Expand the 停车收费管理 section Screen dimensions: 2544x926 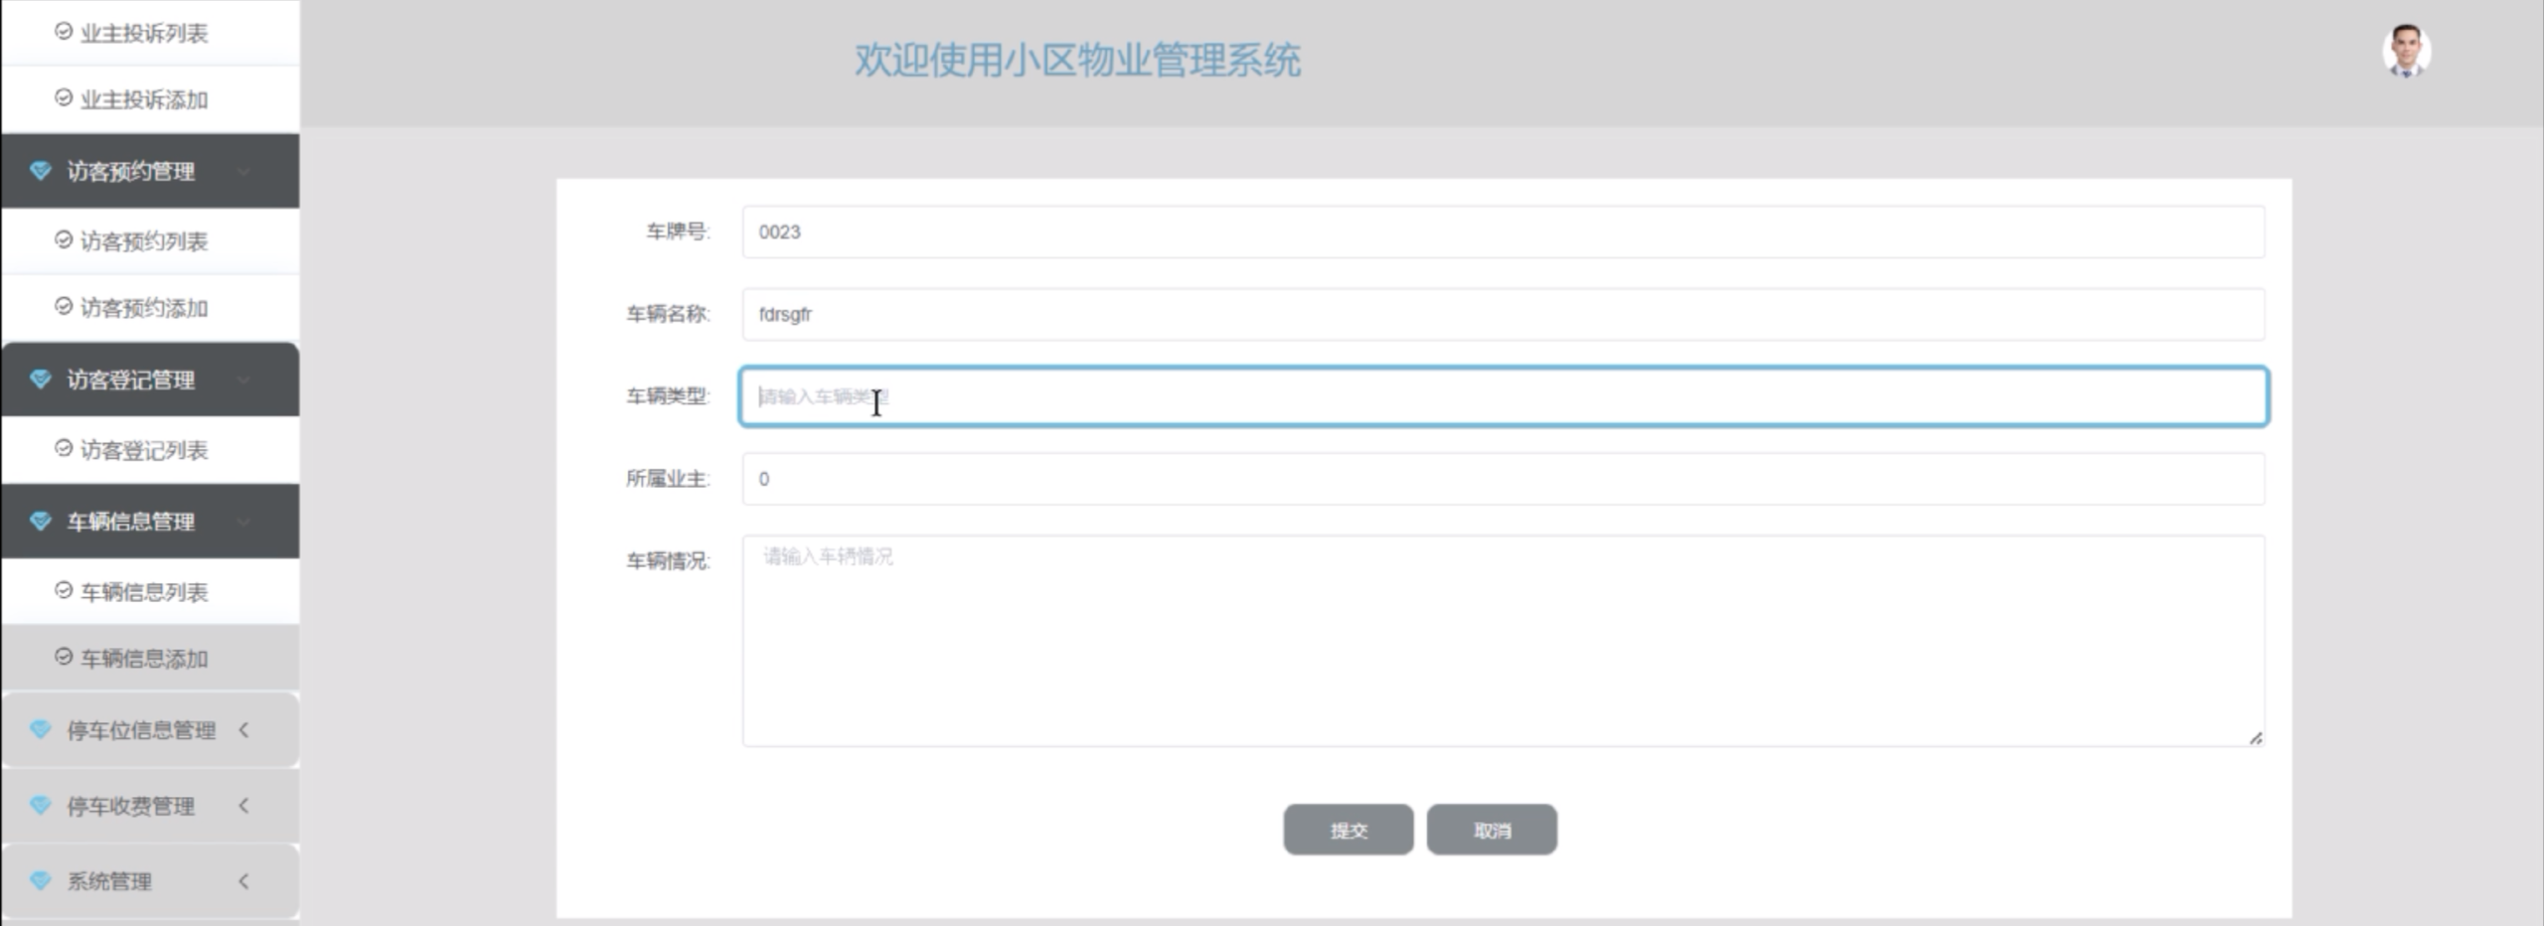129,806
